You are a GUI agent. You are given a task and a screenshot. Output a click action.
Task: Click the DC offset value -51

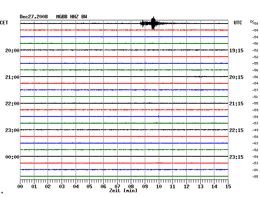255,97
